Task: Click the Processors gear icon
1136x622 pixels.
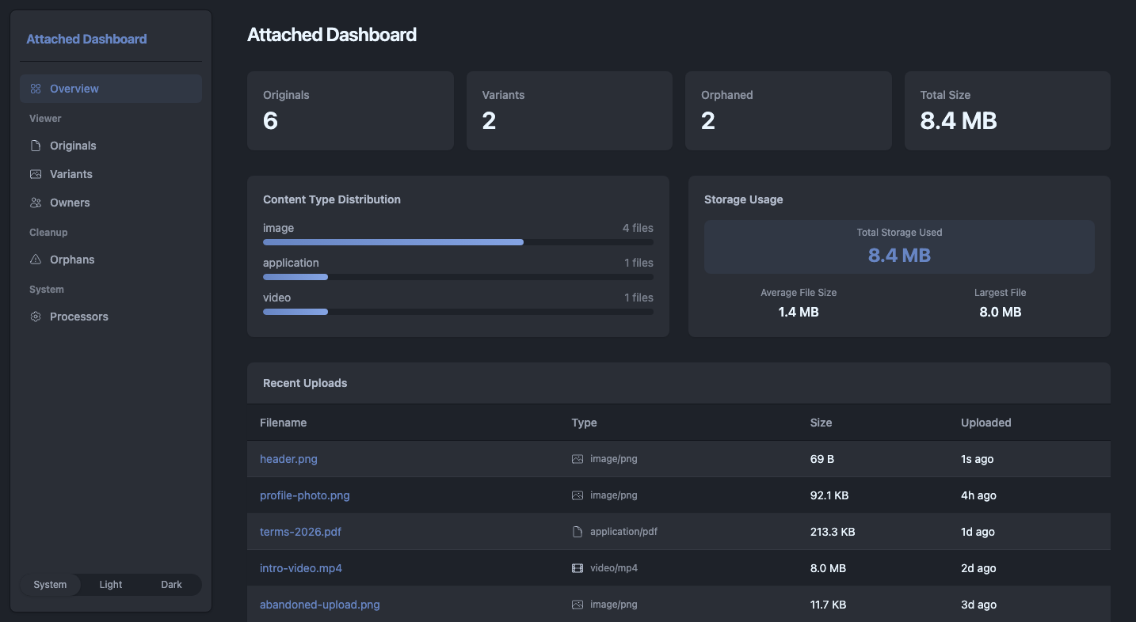Action: click(x=36, y=317)
